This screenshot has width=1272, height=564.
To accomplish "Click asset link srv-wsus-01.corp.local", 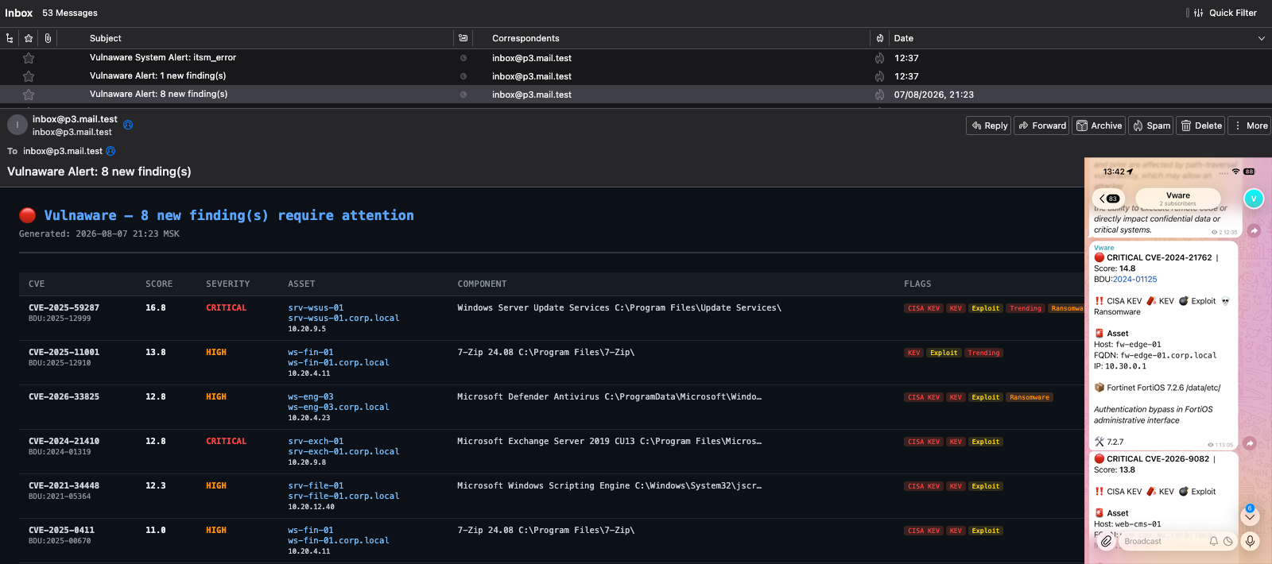I will coord(343,319).
